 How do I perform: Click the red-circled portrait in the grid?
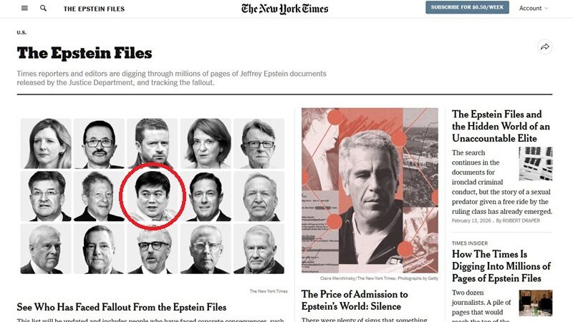coord(153,196)
